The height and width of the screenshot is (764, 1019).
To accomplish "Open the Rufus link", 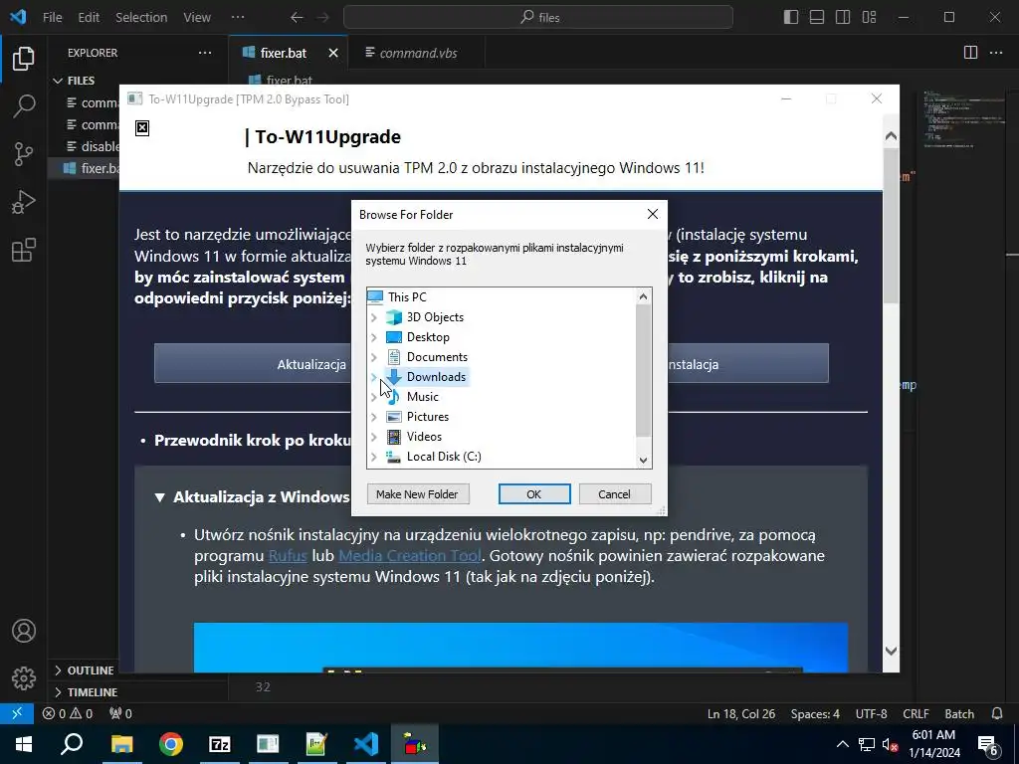I will [288, 556].
